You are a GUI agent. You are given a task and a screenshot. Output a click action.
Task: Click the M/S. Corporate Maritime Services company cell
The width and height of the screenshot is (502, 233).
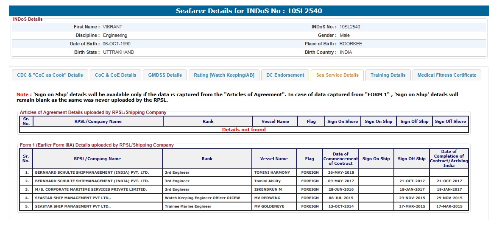91,189
